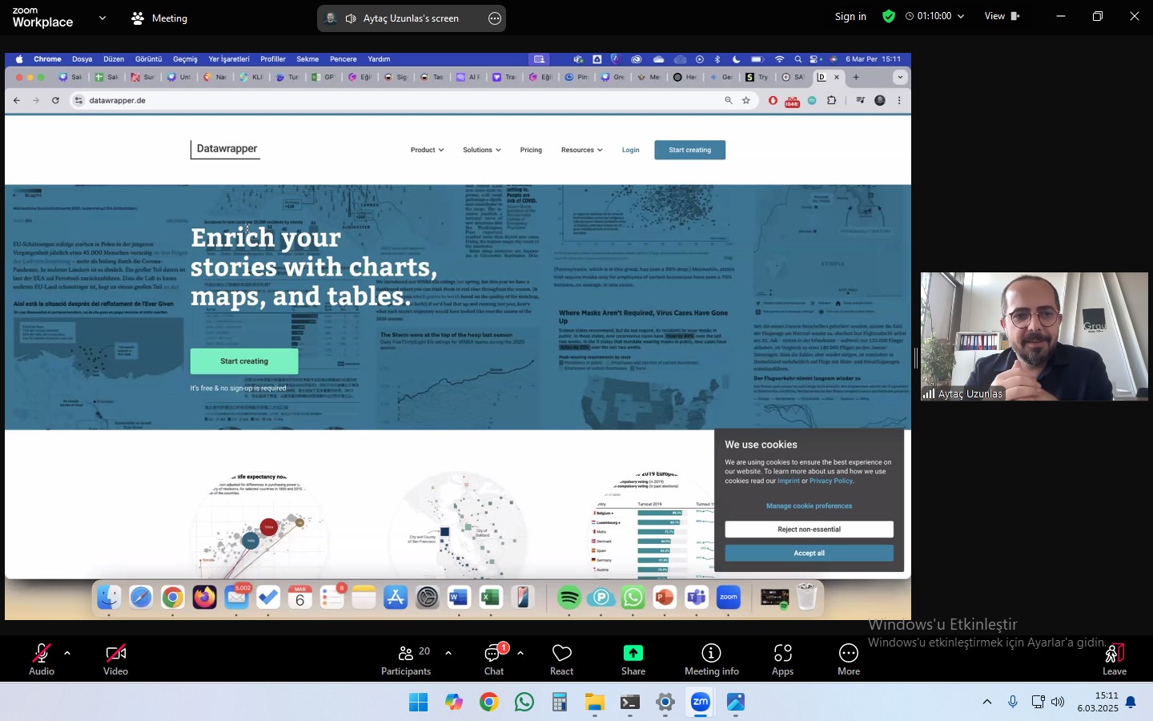Open the Participants panel in Zoom
Viewport: 1153px width, 721px height.
pos(406,660)
